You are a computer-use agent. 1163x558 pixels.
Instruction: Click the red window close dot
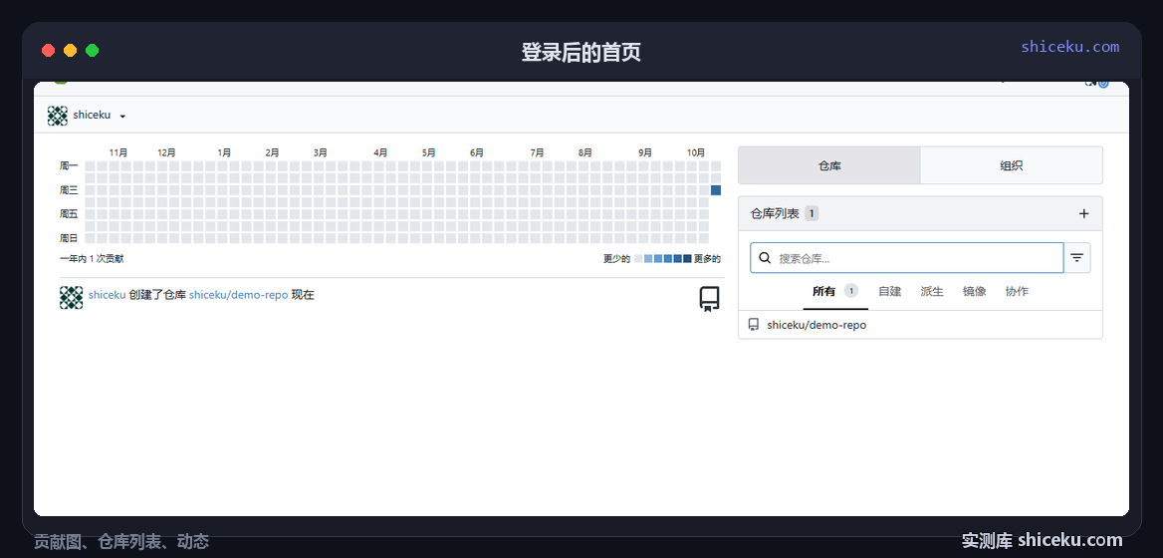(48, 51)
